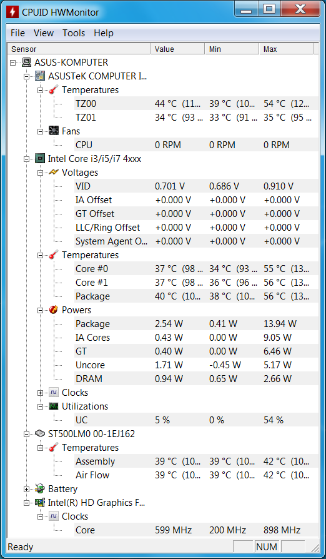This screenshot has width=326, height=559.
Task: Click the ASUSTeK motherboard icon
Action: click(40, 76)
